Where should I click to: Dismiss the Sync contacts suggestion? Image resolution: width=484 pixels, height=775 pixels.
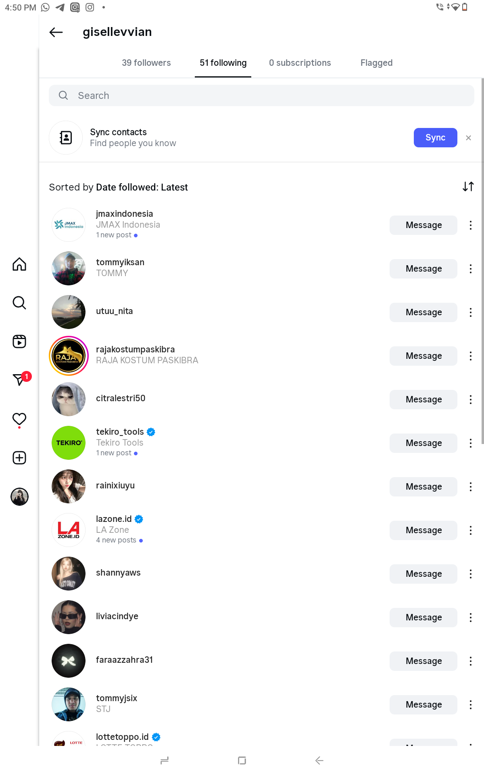[468, 138]
